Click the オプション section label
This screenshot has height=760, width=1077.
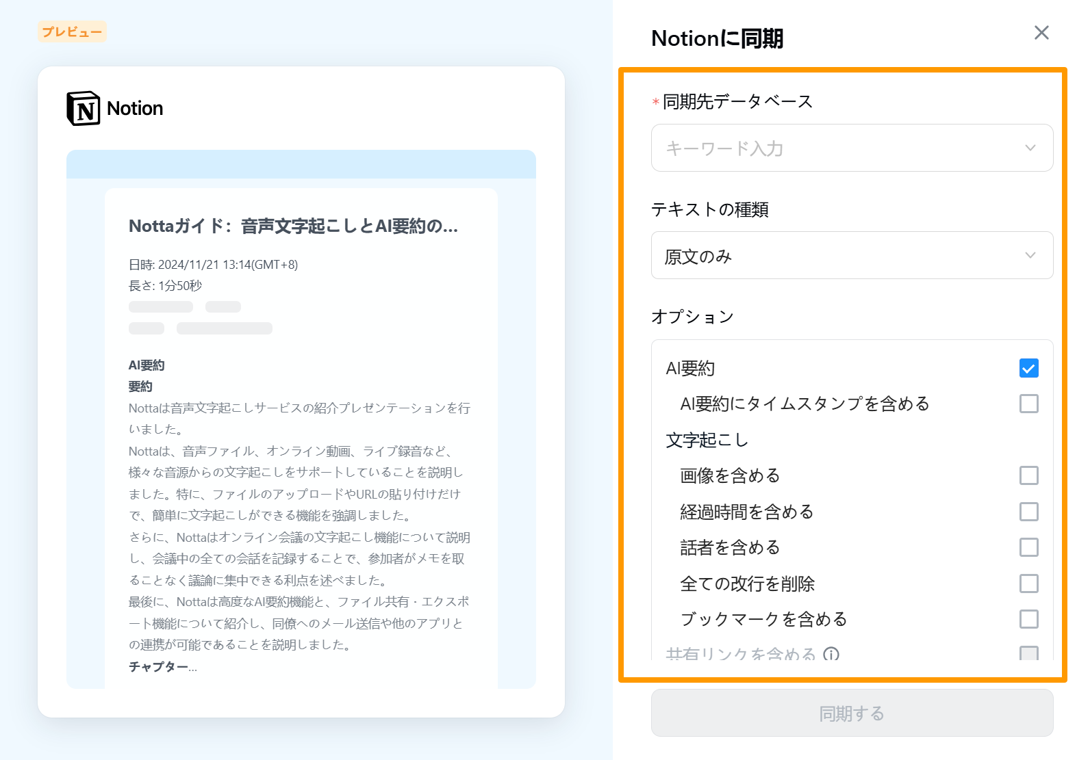point(692,317)
